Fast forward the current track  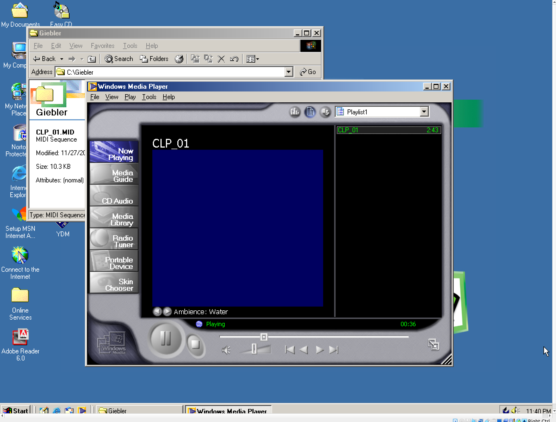click(319, 350)
